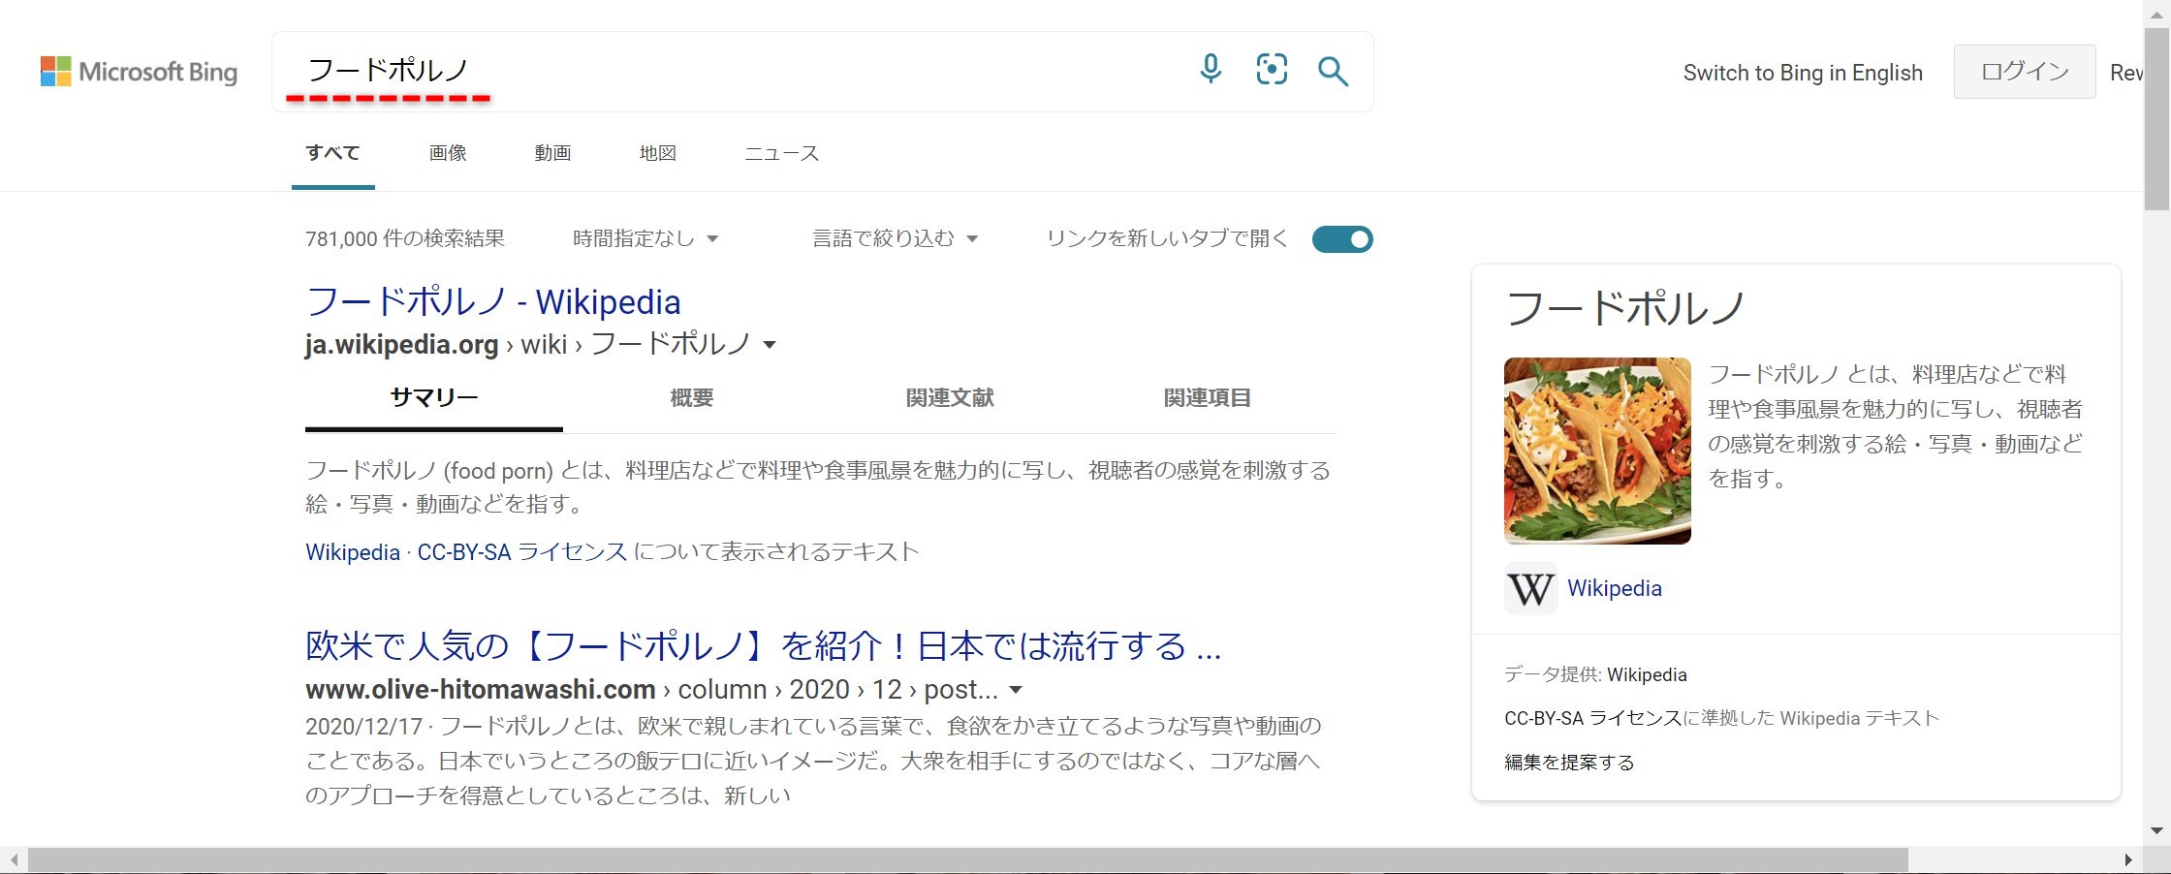Select the サマリー tab in Wikipedia result
The width and height of the screenshot is (2171, 874).
(x=434, y=398)
